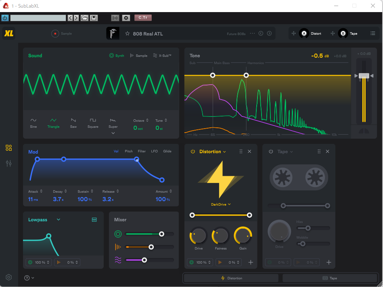Switch sound source to Synth

(117, 56)
